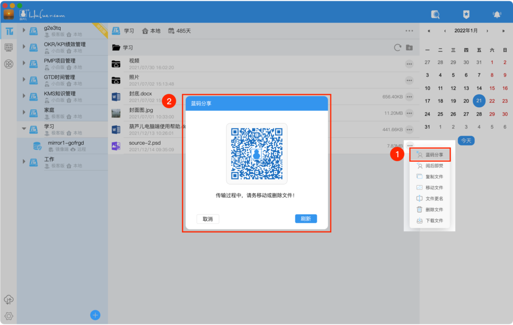The image size is (513, 325).
Task: Click the source-2.psd file icon
Action: [x=116, y=146]
